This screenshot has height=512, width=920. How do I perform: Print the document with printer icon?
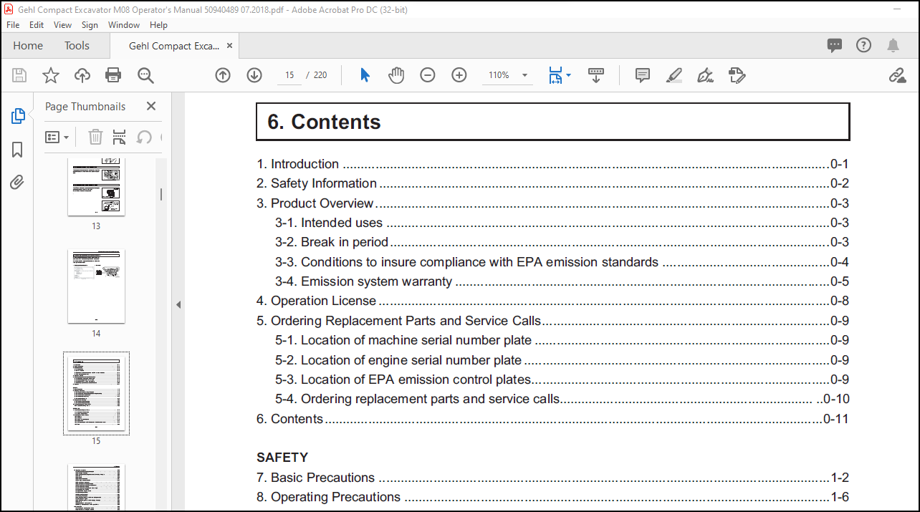tap(113, 75)
